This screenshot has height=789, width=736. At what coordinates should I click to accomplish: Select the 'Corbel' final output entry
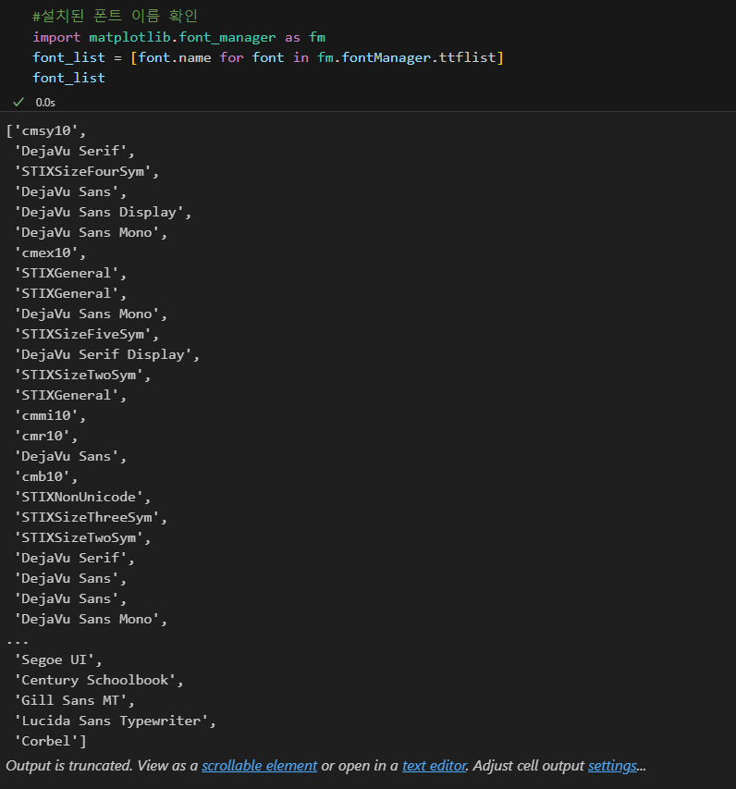(50, 741)
